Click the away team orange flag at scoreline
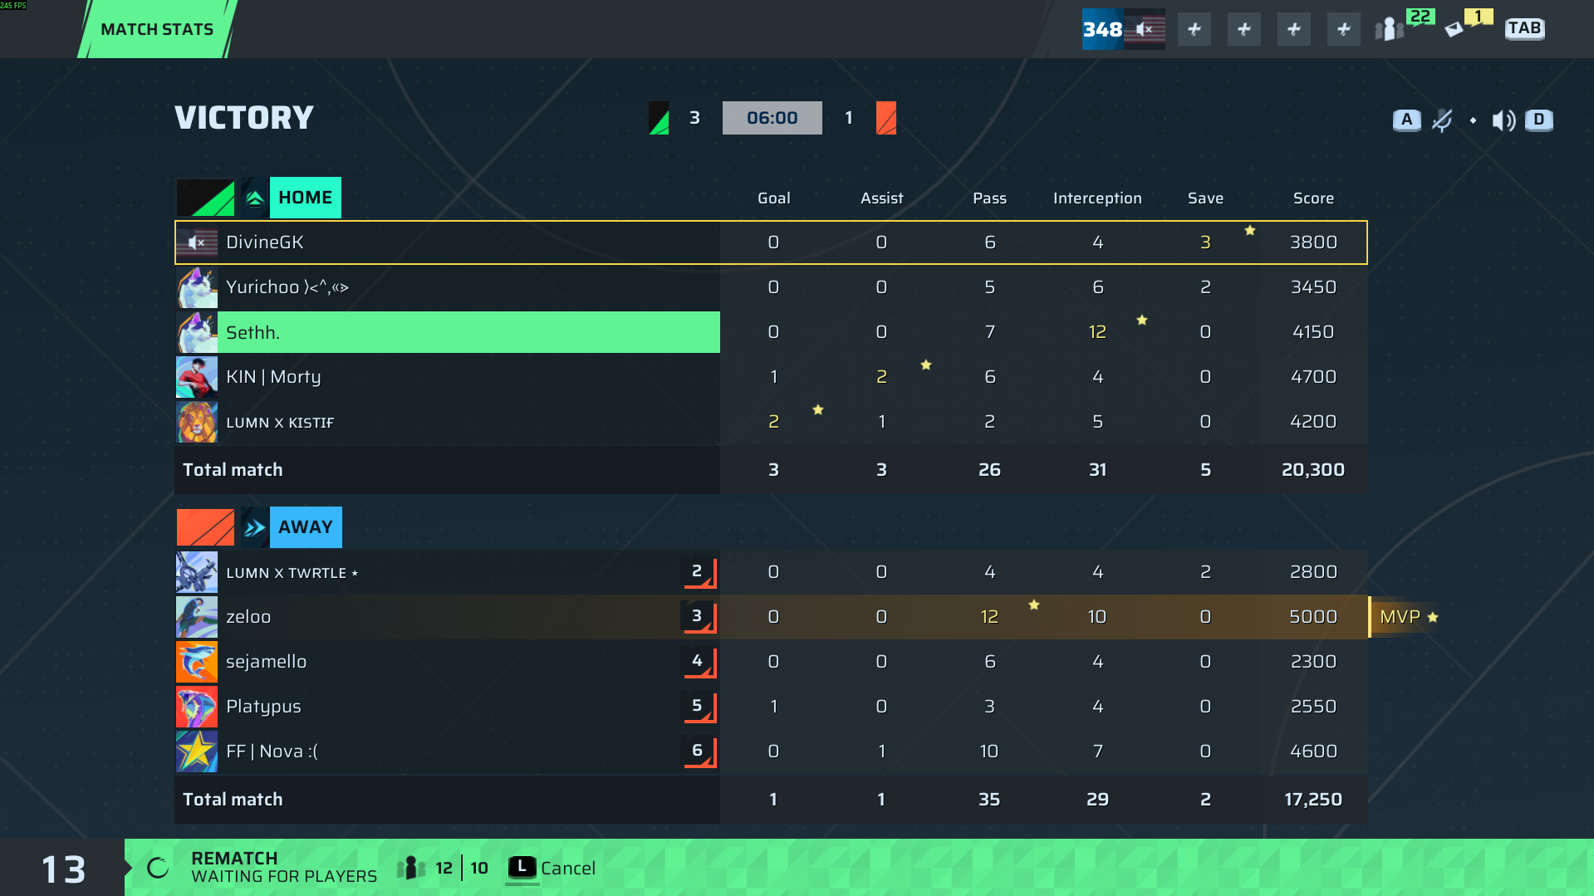 886,118
